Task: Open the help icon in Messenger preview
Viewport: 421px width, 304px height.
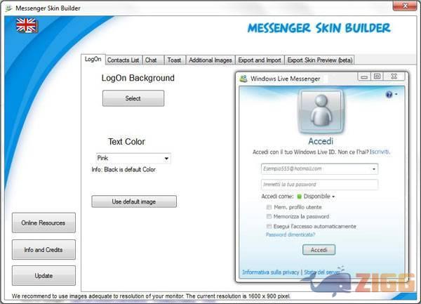Action: click(x=389, y=94)
